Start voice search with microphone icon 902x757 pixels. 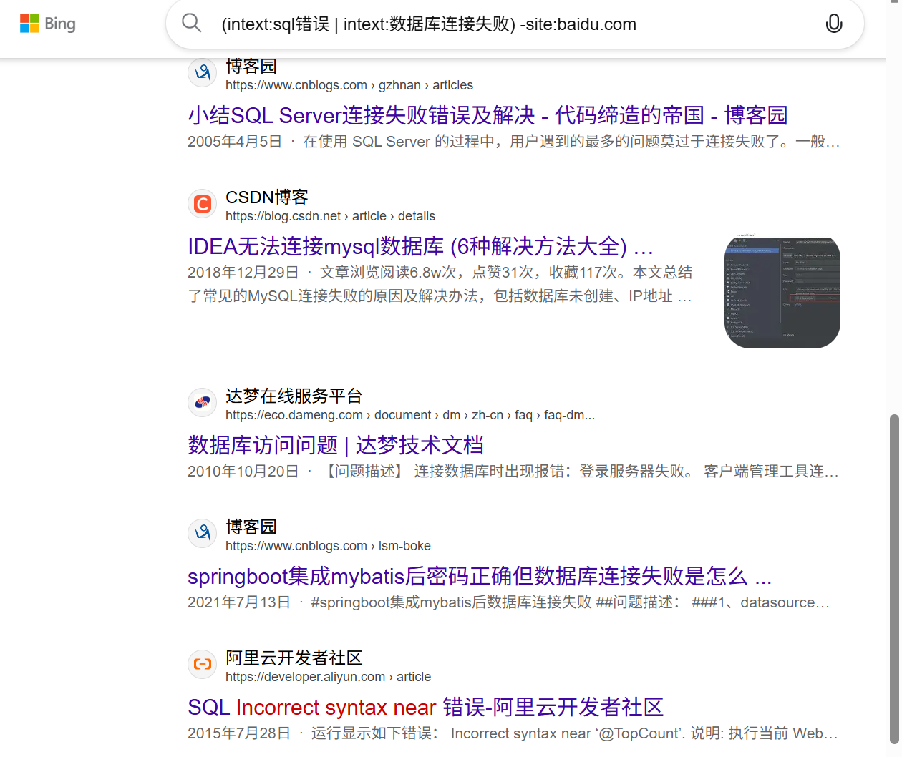(x=834, y=24)
